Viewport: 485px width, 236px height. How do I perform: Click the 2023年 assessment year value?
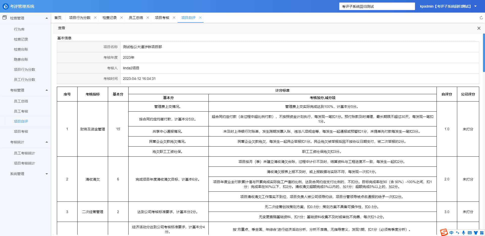[129, 57]
